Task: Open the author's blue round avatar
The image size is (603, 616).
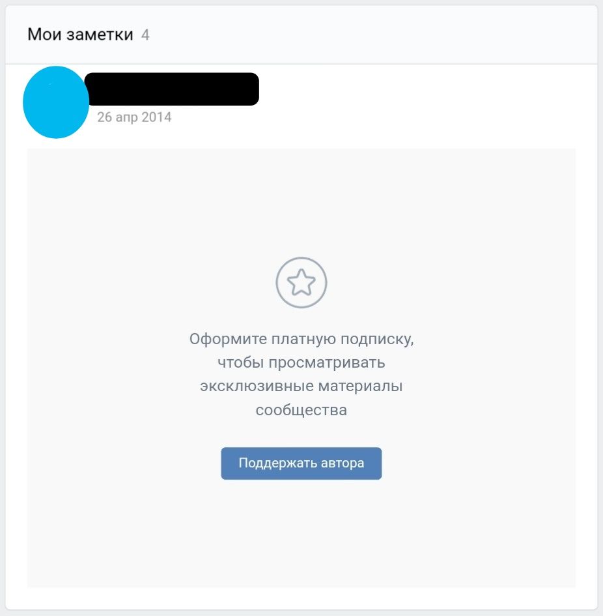Action: pos(56,102)
